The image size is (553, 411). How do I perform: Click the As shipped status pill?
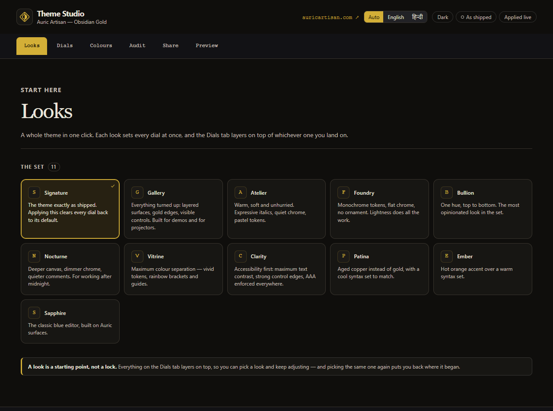click(476, 17)
